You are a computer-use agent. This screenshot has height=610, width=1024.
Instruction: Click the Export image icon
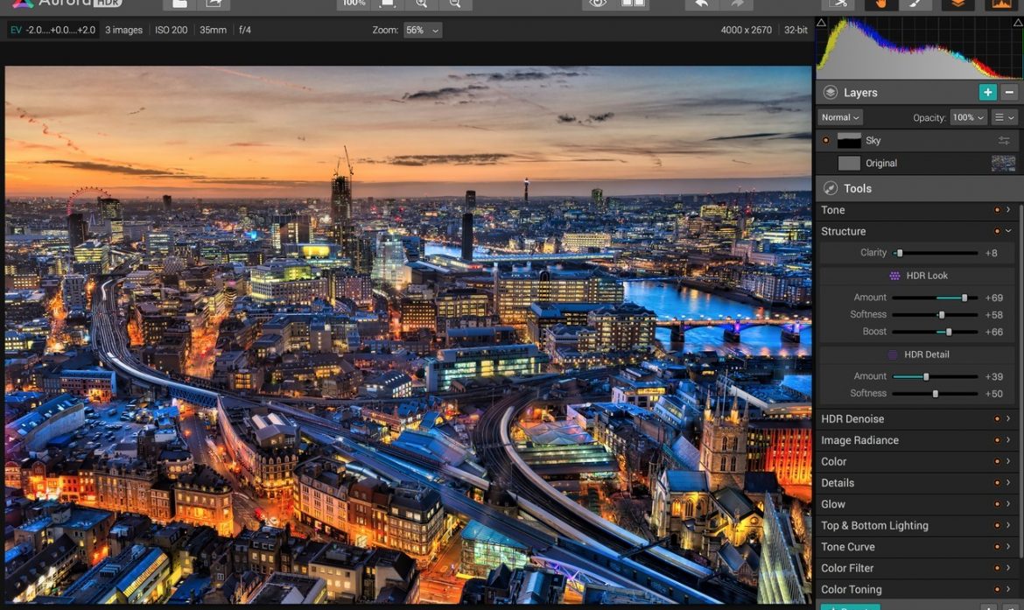[214, 4]
